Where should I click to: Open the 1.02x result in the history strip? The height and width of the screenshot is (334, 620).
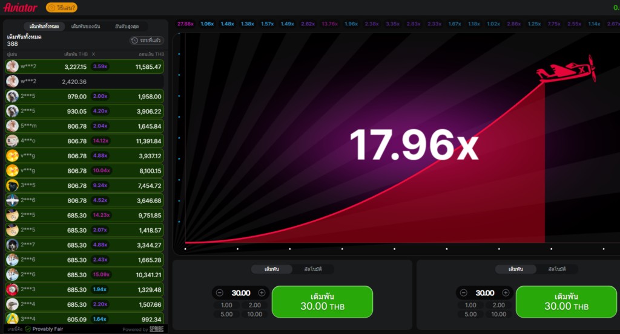pyautogui.click(x=493, y=24)
